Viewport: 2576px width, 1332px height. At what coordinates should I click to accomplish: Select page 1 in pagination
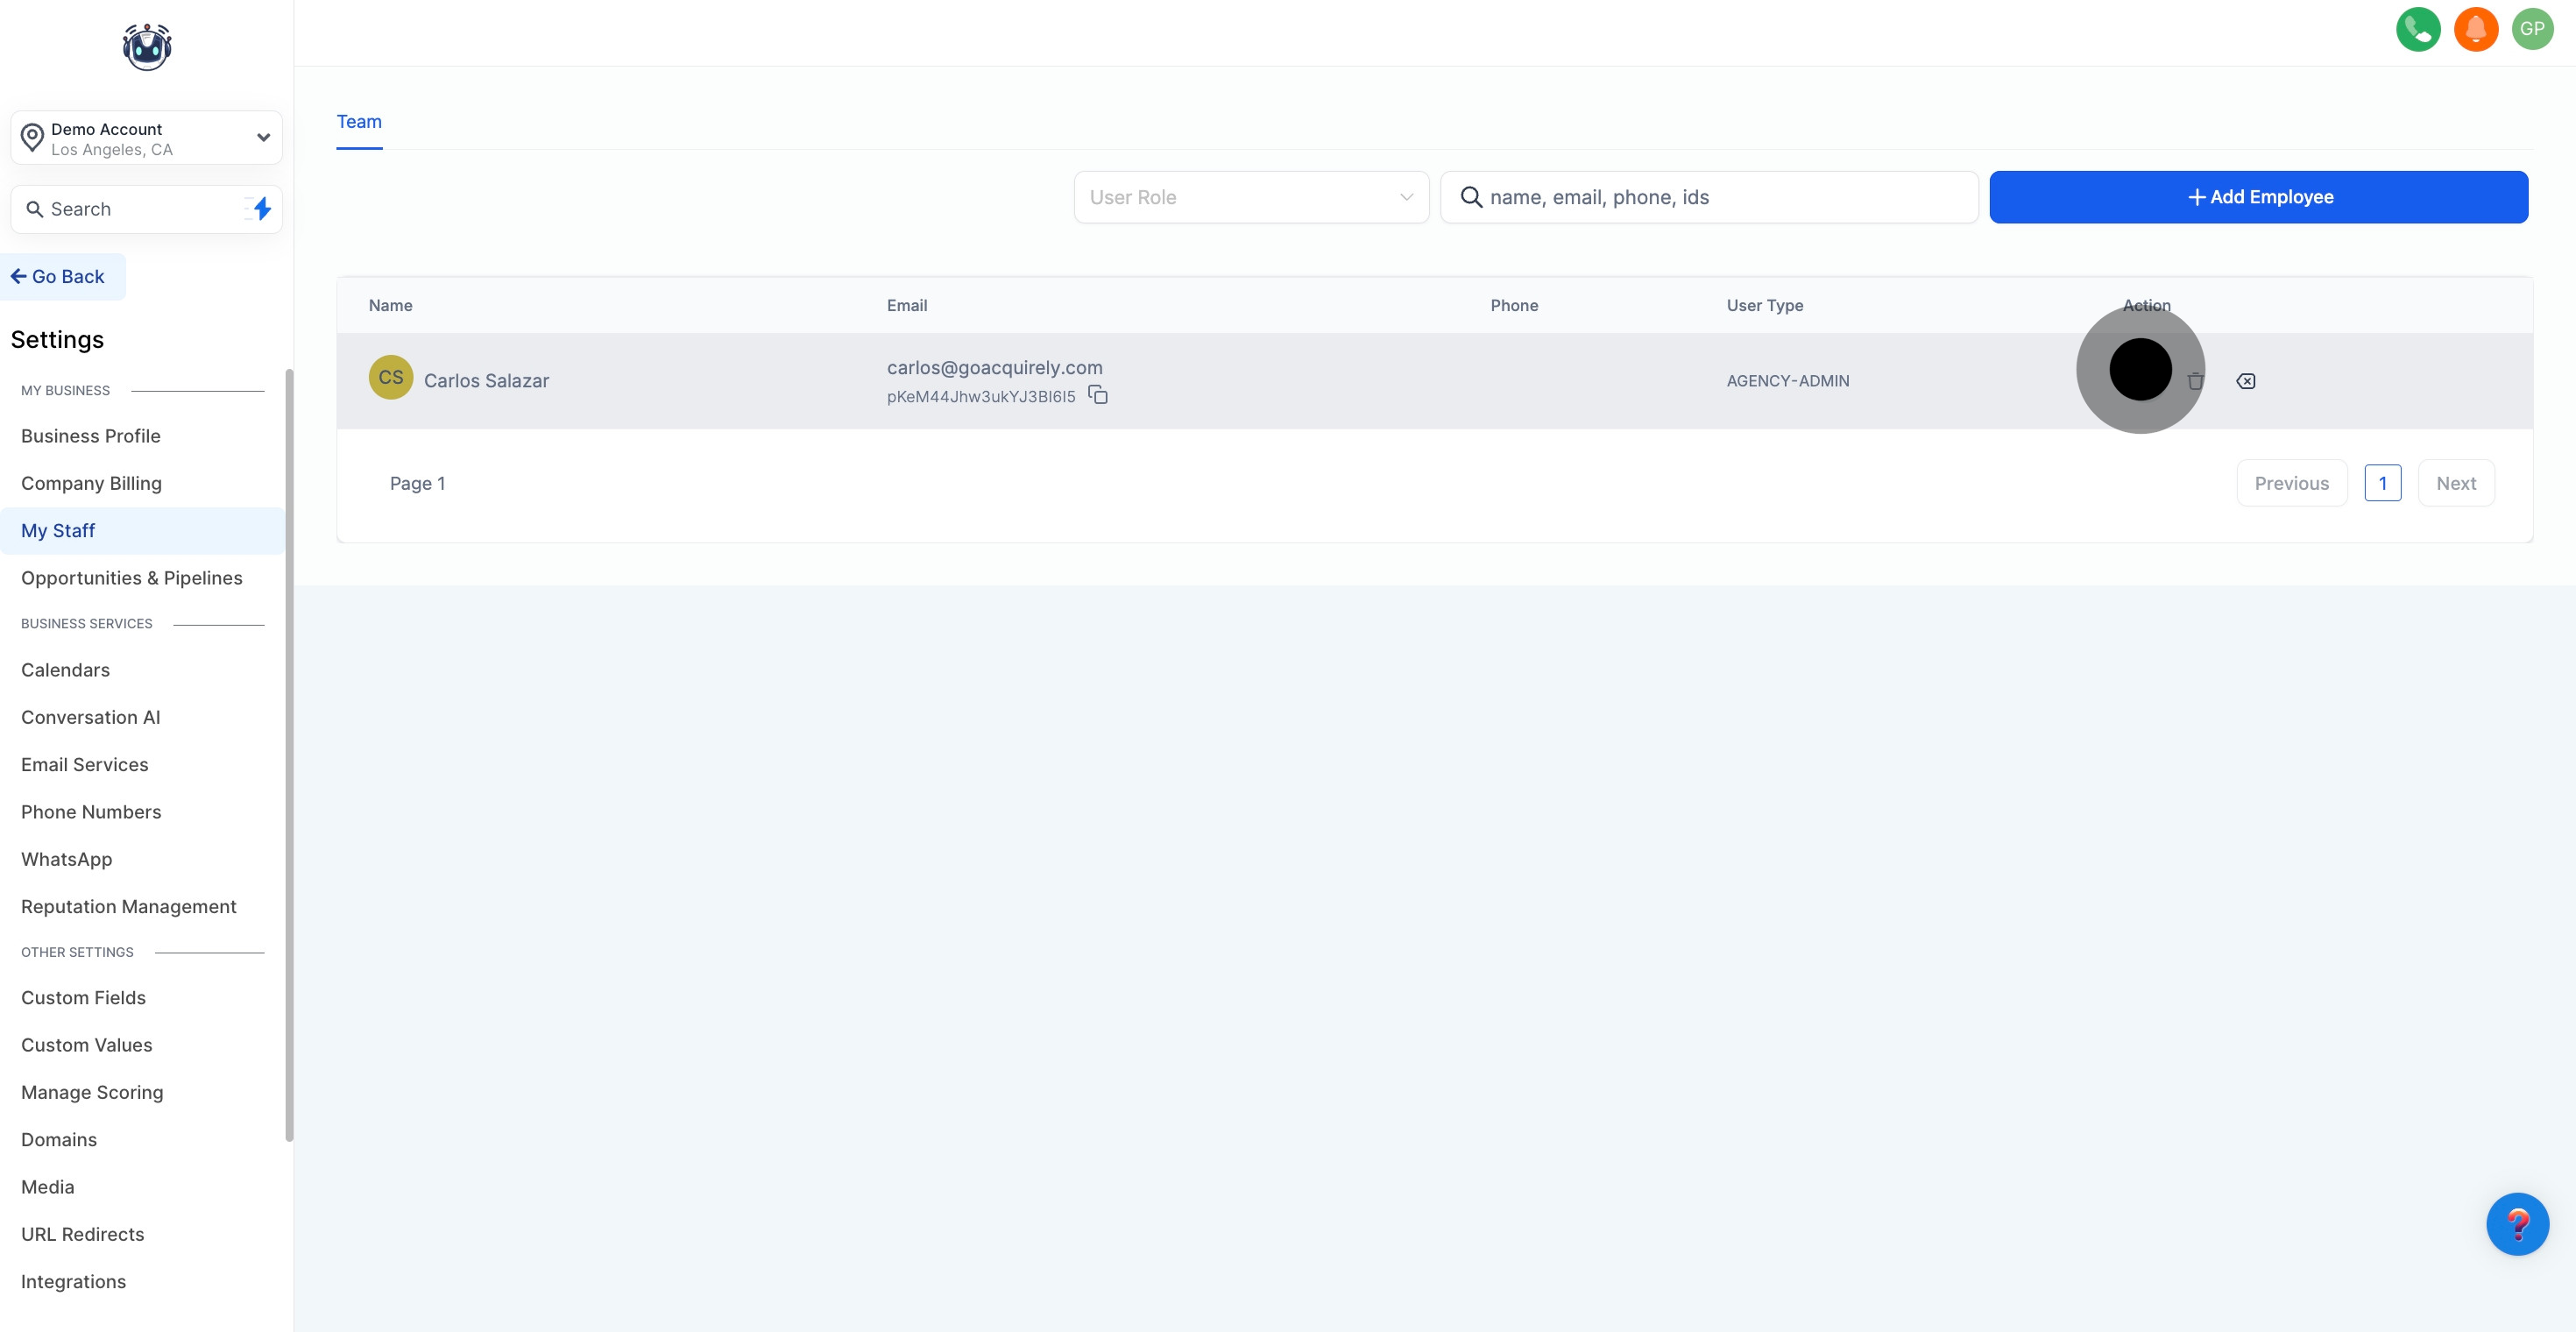point(2382,483)
